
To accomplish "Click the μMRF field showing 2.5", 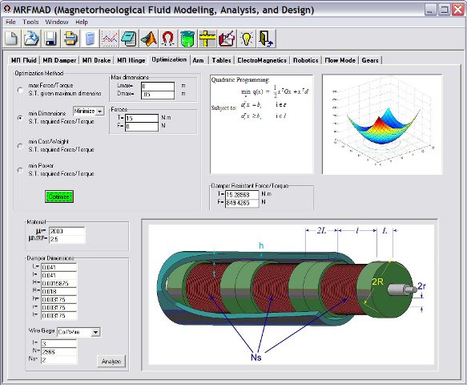I will [x=66, y=239].
